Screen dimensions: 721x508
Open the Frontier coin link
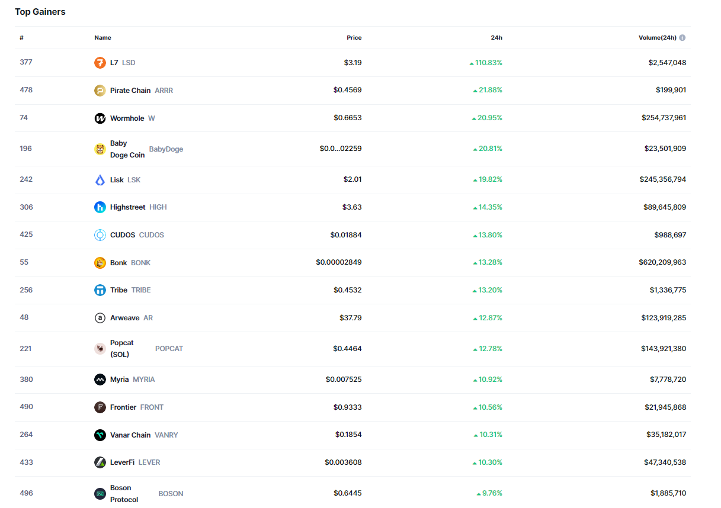(x=123, y=407)
